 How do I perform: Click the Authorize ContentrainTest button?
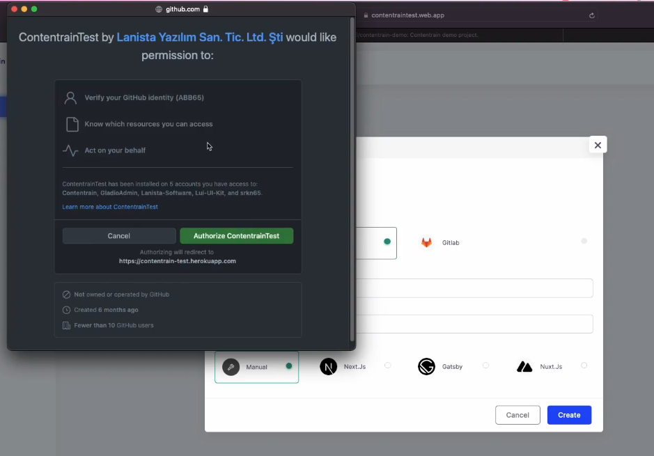click(x=237, y=236)
